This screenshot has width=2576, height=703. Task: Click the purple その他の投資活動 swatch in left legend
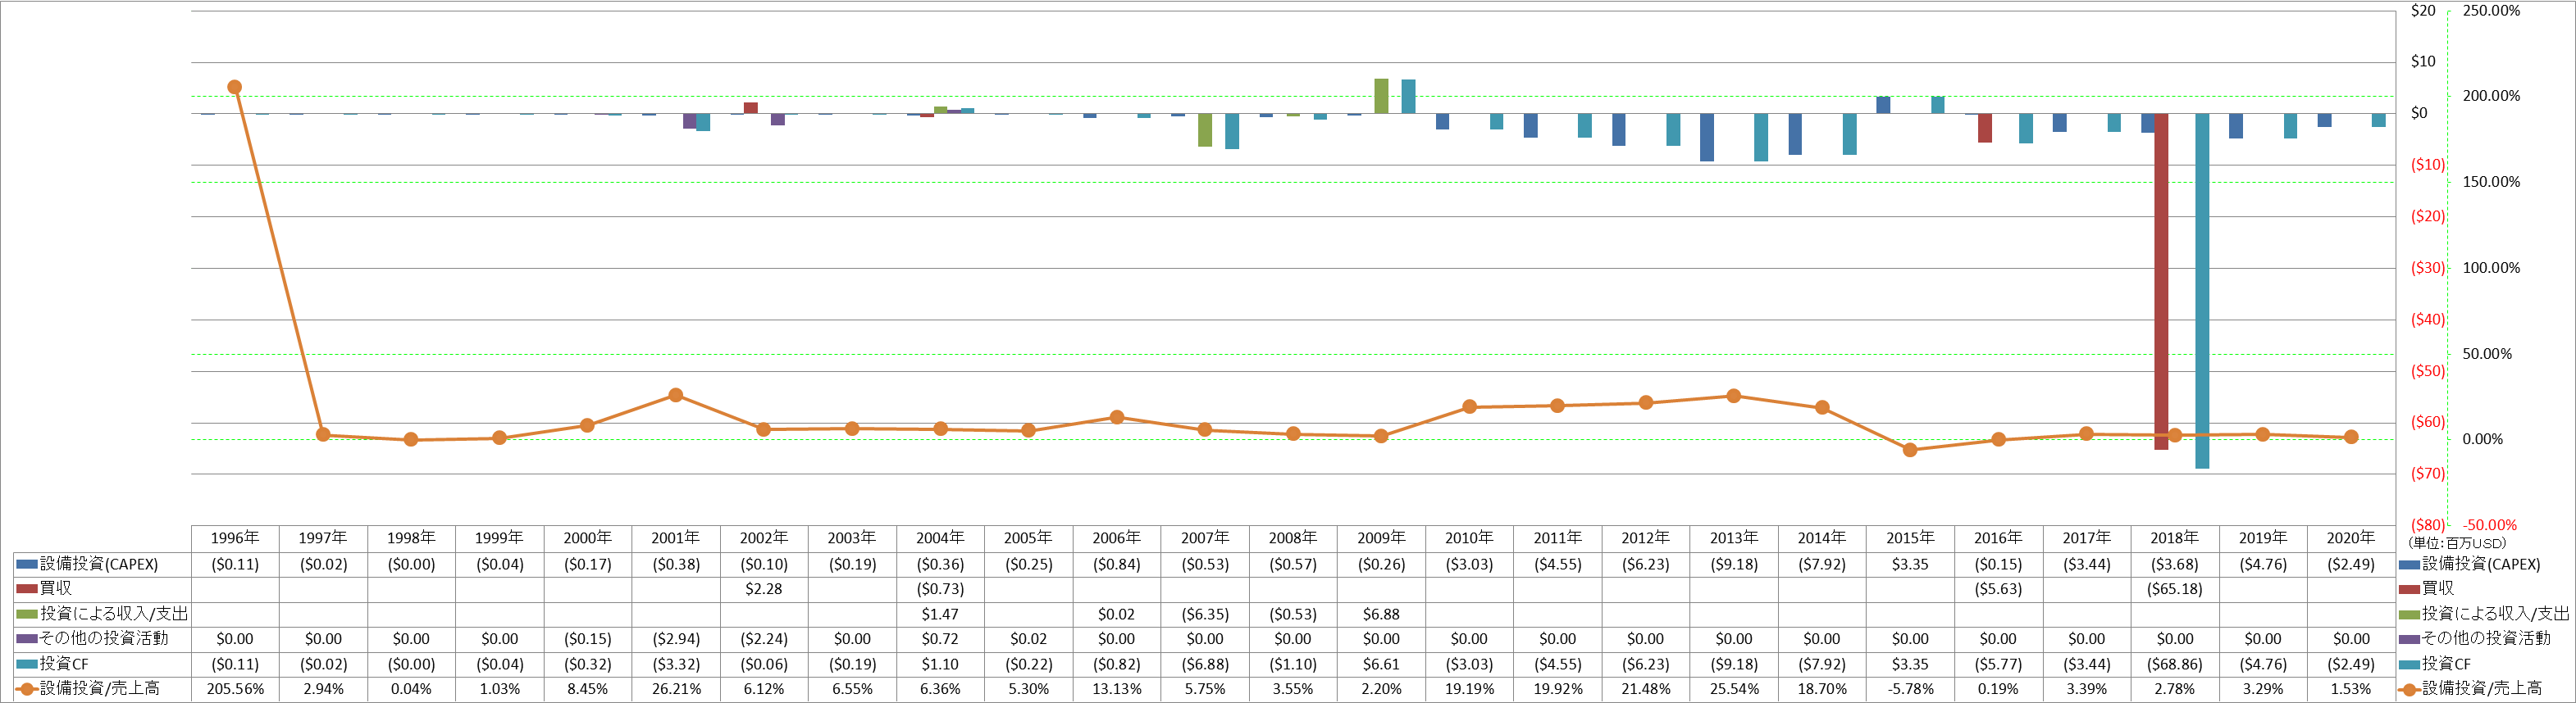[x=26, y=639]
